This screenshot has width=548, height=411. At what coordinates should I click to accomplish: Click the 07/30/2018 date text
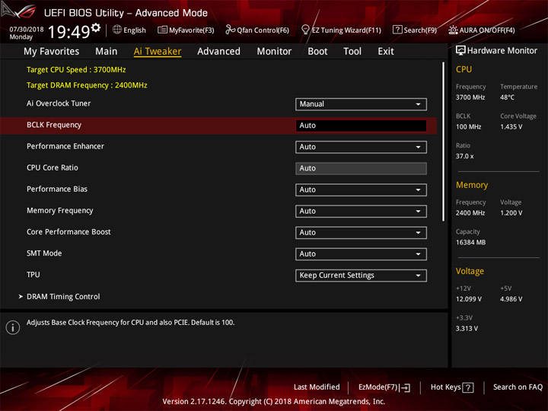27,29
